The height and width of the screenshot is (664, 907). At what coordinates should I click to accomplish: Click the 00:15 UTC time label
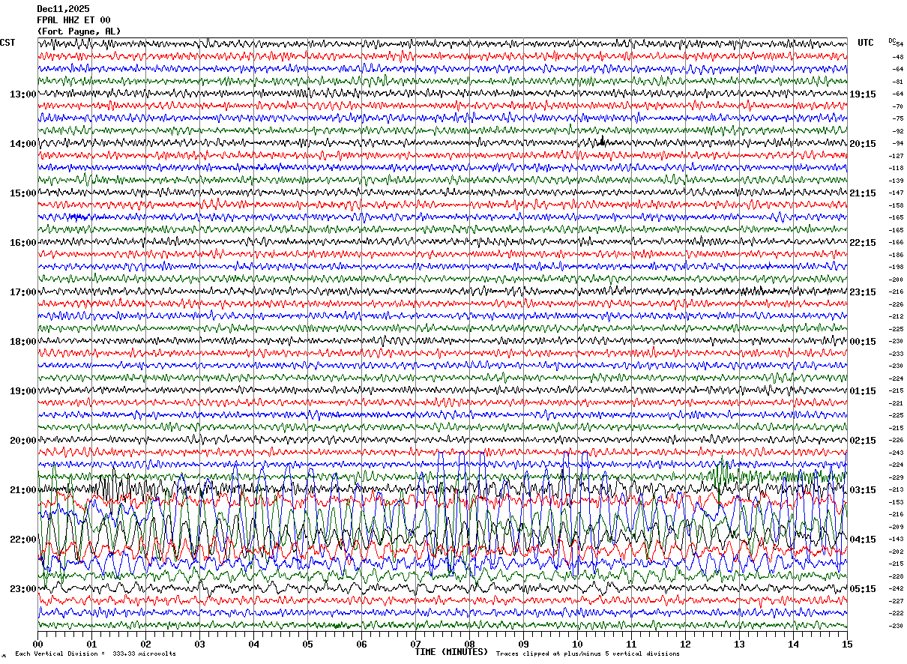pos(863,342)
